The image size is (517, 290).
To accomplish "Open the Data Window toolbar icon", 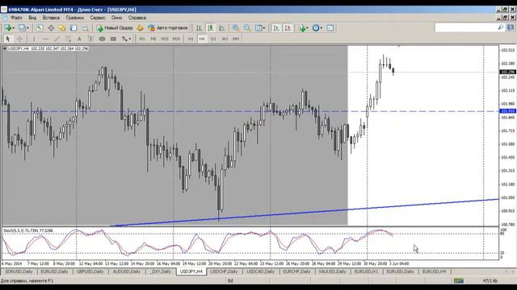I will coord(51,28).
